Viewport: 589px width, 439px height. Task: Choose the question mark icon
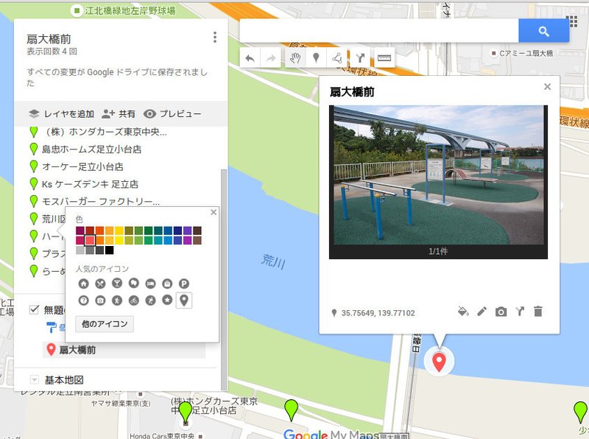(x=83, y=301)
